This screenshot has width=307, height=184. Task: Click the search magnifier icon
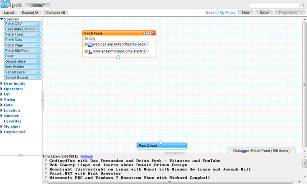[x=303, y=5]
